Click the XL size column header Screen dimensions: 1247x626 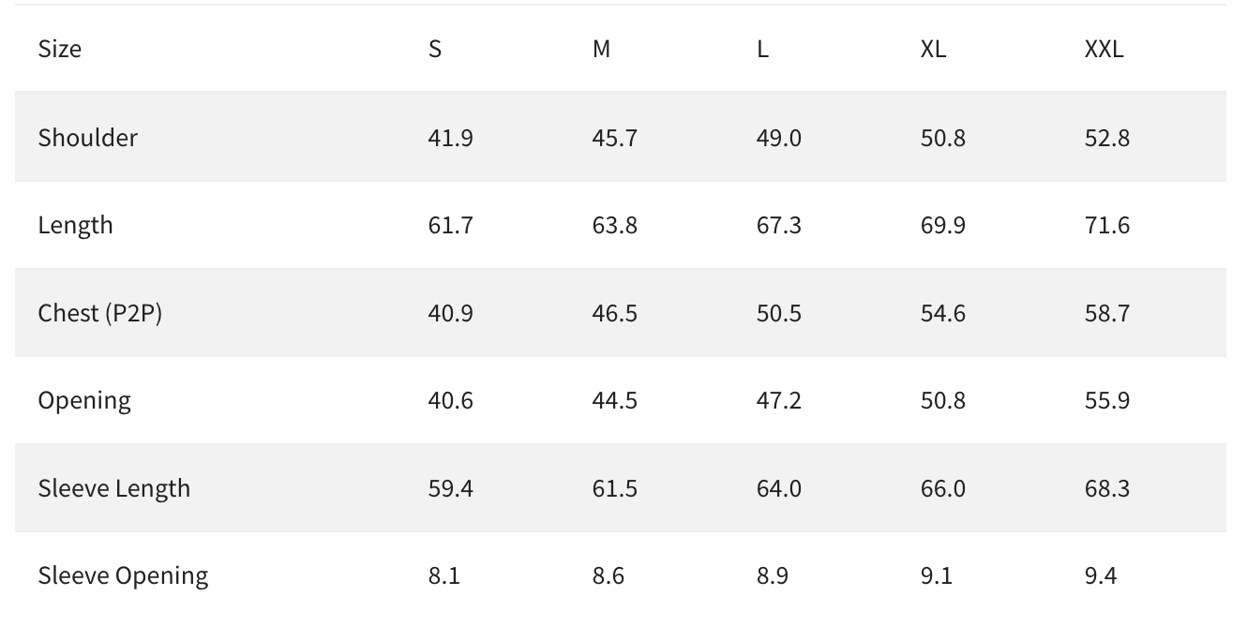pos(934,49)
